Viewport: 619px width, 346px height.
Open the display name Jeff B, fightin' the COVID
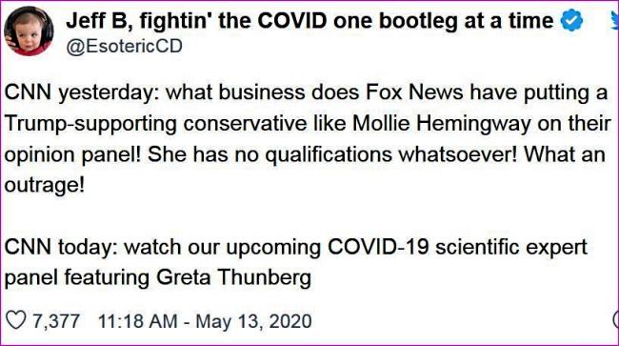(309, 21)
